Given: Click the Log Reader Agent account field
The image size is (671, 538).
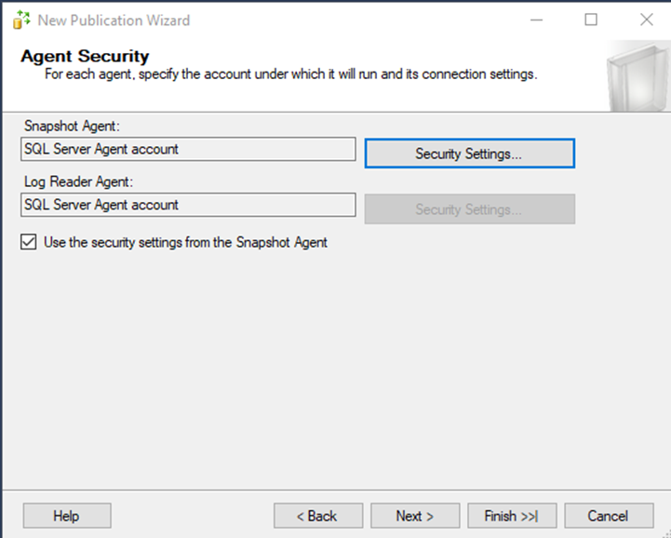Looking at the screenshot, I should (188, 205).
